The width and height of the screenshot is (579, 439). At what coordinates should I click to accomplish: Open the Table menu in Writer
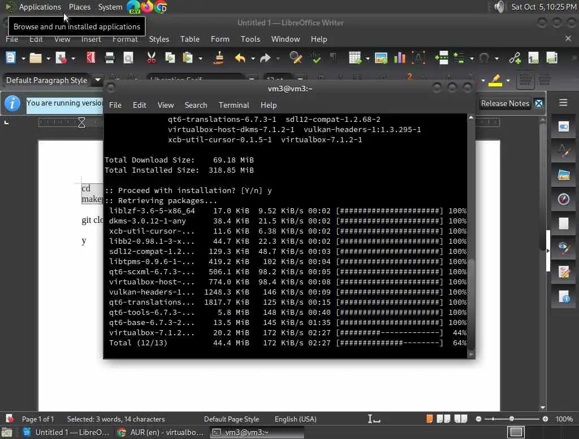[190, 39]
